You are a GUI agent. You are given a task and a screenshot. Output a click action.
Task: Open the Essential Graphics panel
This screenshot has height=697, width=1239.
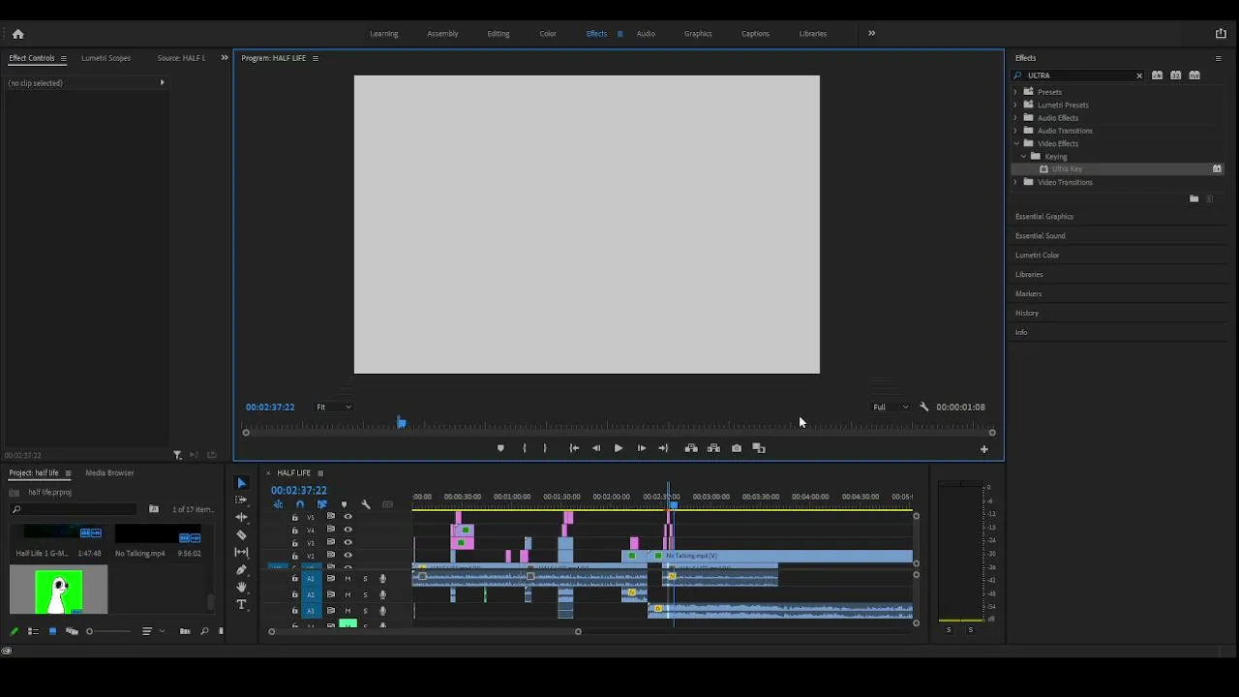[1044, 217]
